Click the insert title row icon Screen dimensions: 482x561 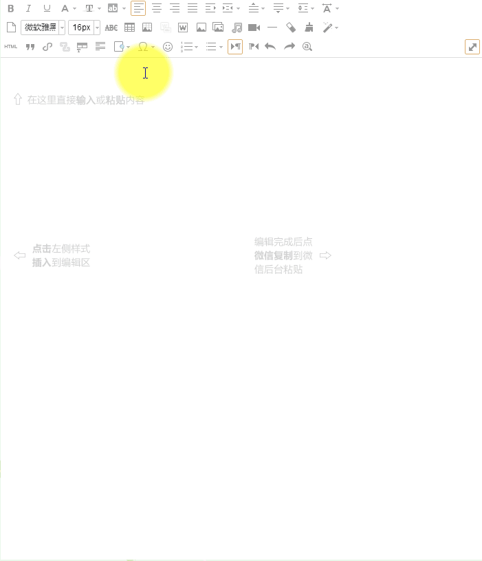pyautogui.click(x=82, y=47)
